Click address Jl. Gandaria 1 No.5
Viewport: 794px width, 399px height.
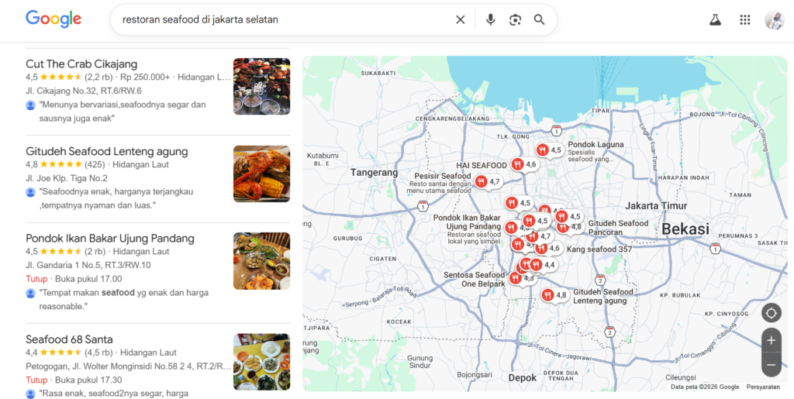pos(88,265)
